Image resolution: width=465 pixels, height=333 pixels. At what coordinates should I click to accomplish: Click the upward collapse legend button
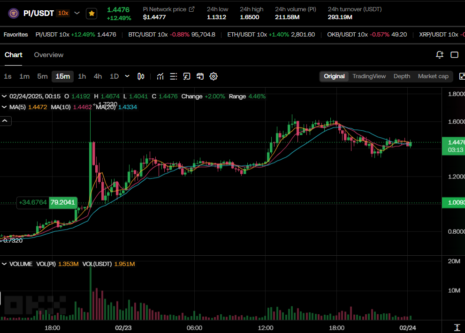tap(5, 121)
